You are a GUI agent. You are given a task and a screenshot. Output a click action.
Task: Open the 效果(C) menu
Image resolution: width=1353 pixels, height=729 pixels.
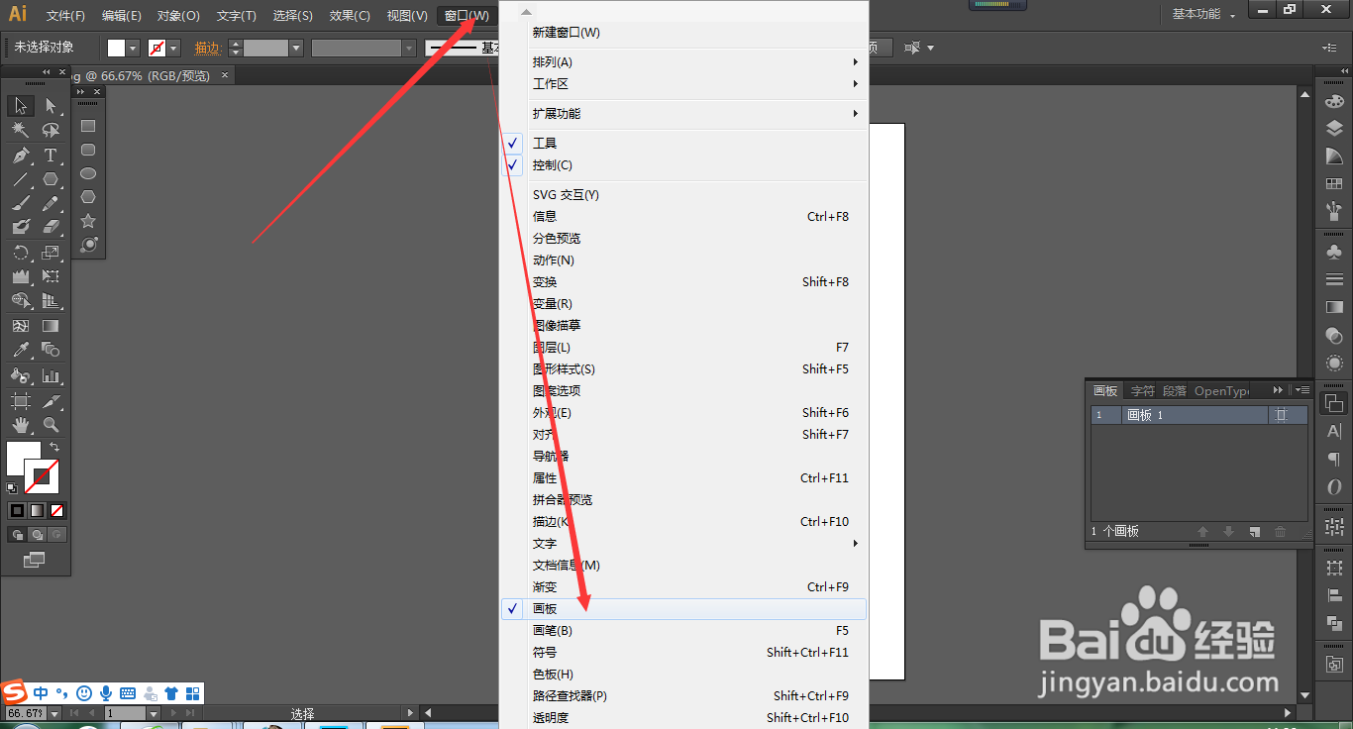350,16
